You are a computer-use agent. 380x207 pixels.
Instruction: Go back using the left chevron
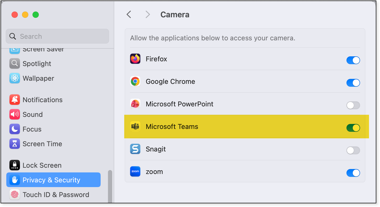[x=129, y=14]
